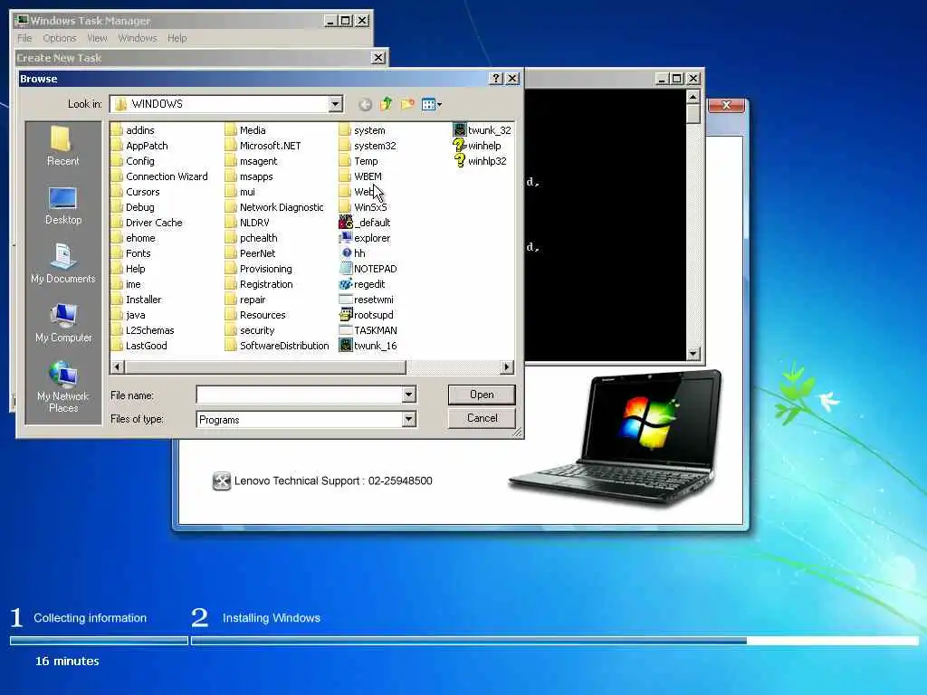
Task: Go up one folder level
Action: [386, 105]
